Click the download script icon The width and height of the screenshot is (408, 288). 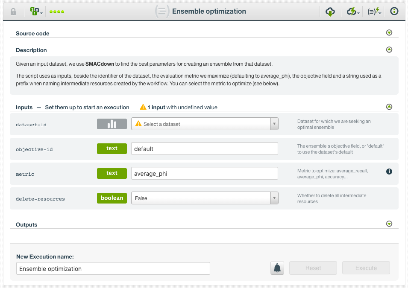click(330, 12)
